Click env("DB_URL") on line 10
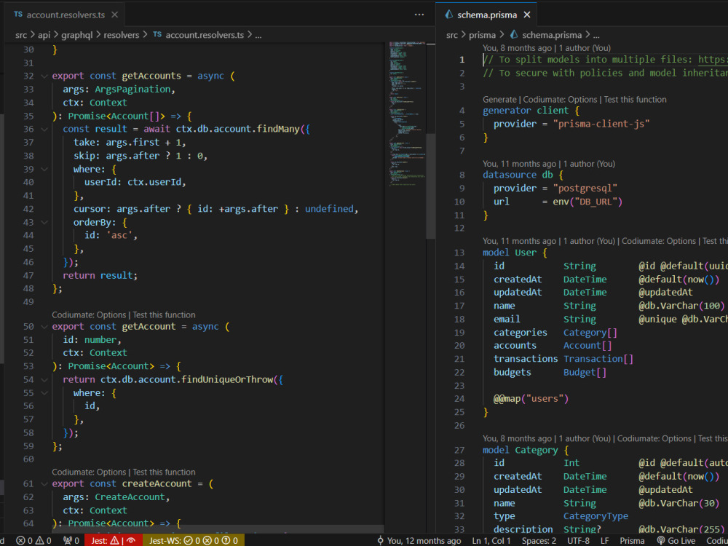 point(587,202)
